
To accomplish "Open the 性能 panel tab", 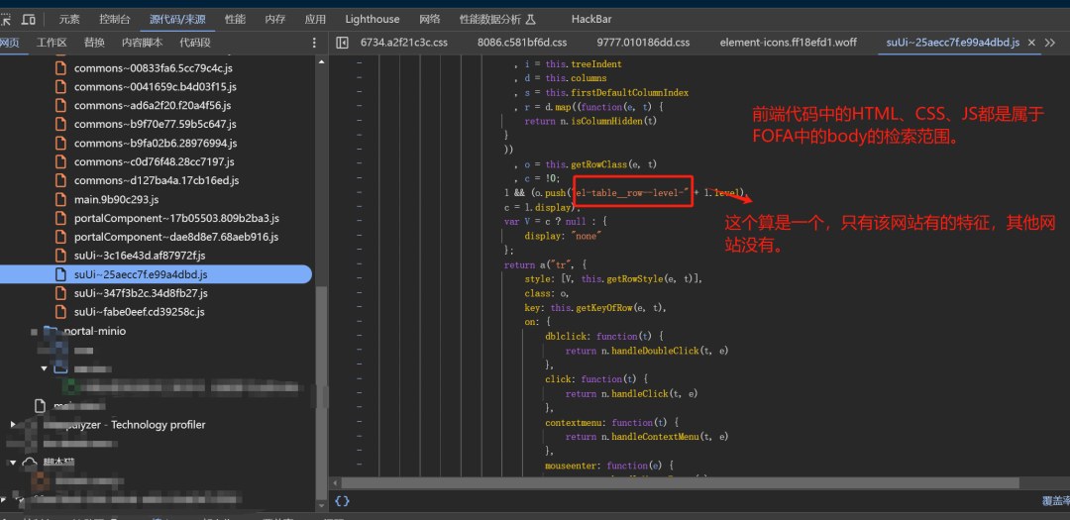I will coord(236,20).
